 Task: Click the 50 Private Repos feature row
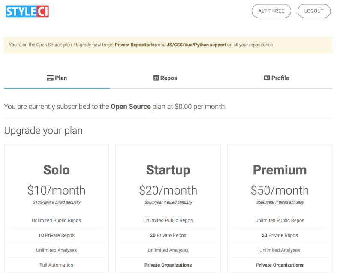pyautogui.click(x=280, y=235)
